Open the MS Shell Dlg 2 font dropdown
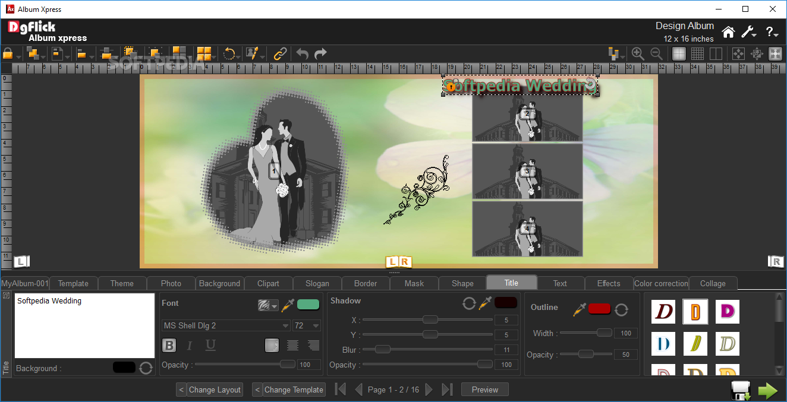Image resolution: width=787 pixels, height=402 pixels. (226, 325)
